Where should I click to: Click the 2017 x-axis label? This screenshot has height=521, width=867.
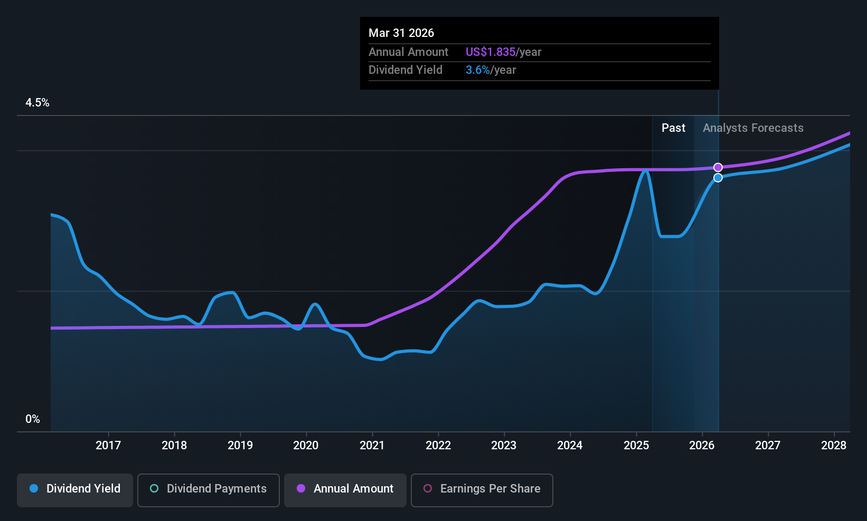(x=108, y=446)
